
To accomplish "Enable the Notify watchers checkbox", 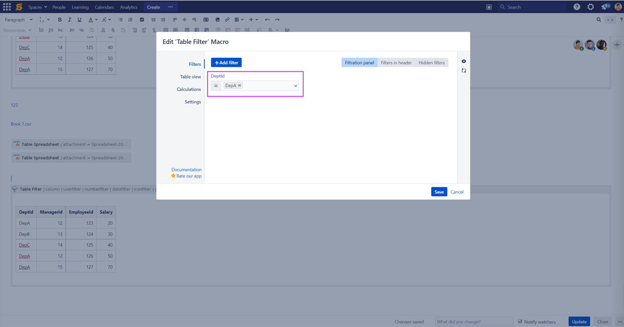I will pos(520,321).
